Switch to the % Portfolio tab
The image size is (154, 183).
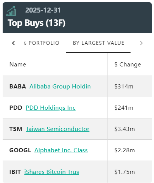click(41, 43)
